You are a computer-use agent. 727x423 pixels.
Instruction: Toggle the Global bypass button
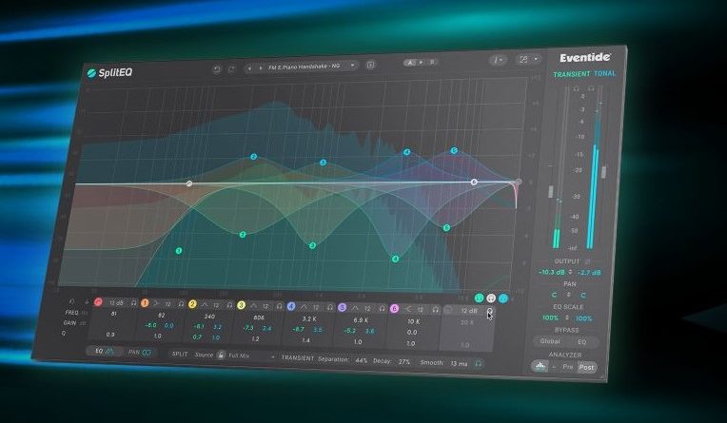[x=550, y=341]
